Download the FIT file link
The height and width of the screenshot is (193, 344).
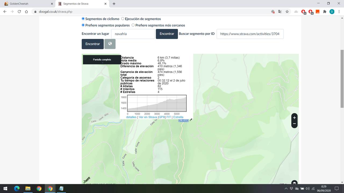tap(169, 117)
